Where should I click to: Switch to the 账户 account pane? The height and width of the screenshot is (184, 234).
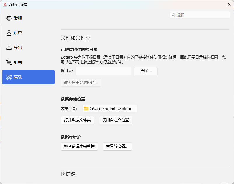pyautogui.click(x=28, y=33)
